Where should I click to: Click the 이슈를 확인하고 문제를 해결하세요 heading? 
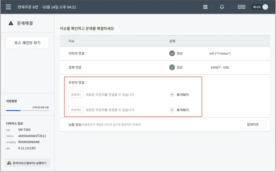[x=87, y=28]
